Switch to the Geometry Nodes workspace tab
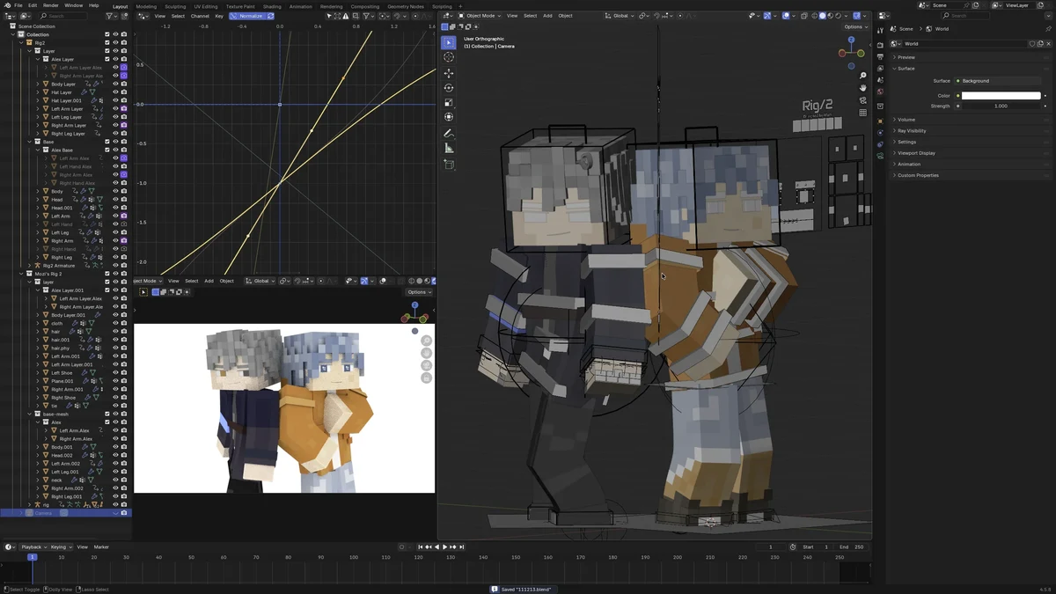 (406, 6)
